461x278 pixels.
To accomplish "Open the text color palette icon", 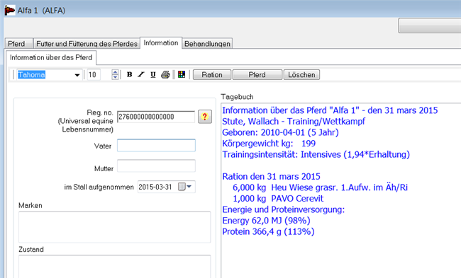I will 182,74.
